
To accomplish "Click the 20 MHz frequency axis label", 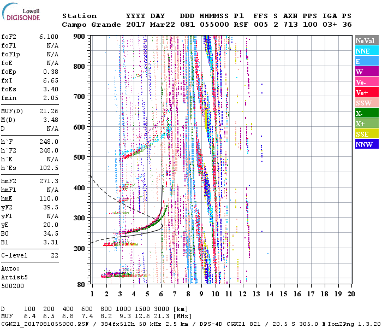I will pyautogui.click(x=351, y=294).
